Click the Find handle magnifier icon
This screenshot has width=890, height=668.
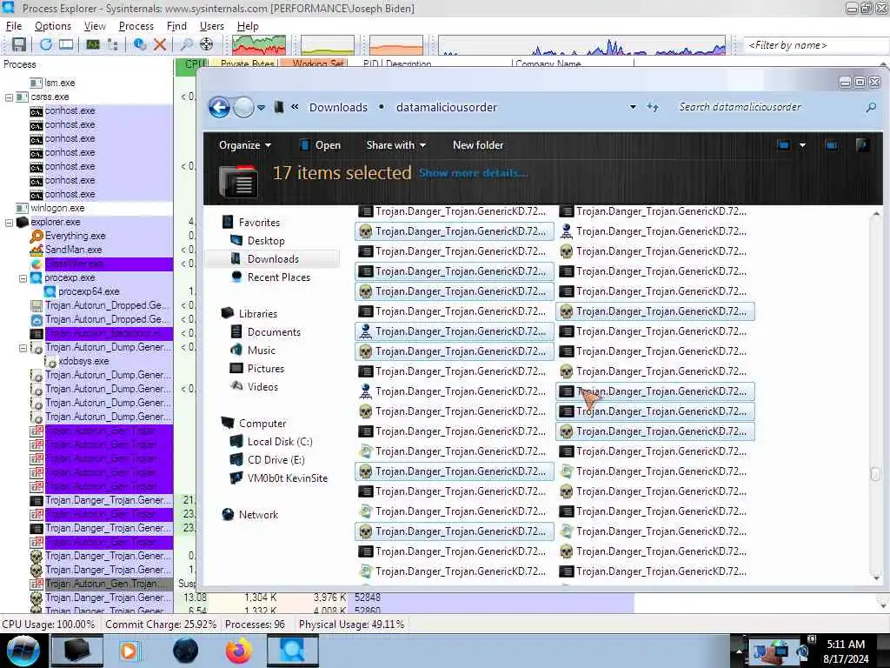pyautogui.click(x=186, y=44)
